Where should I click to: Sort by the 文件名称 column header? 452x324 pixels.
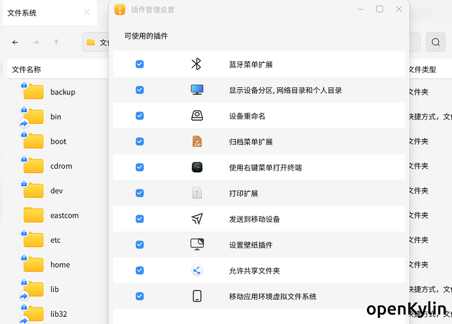click(x=26, y=70)
